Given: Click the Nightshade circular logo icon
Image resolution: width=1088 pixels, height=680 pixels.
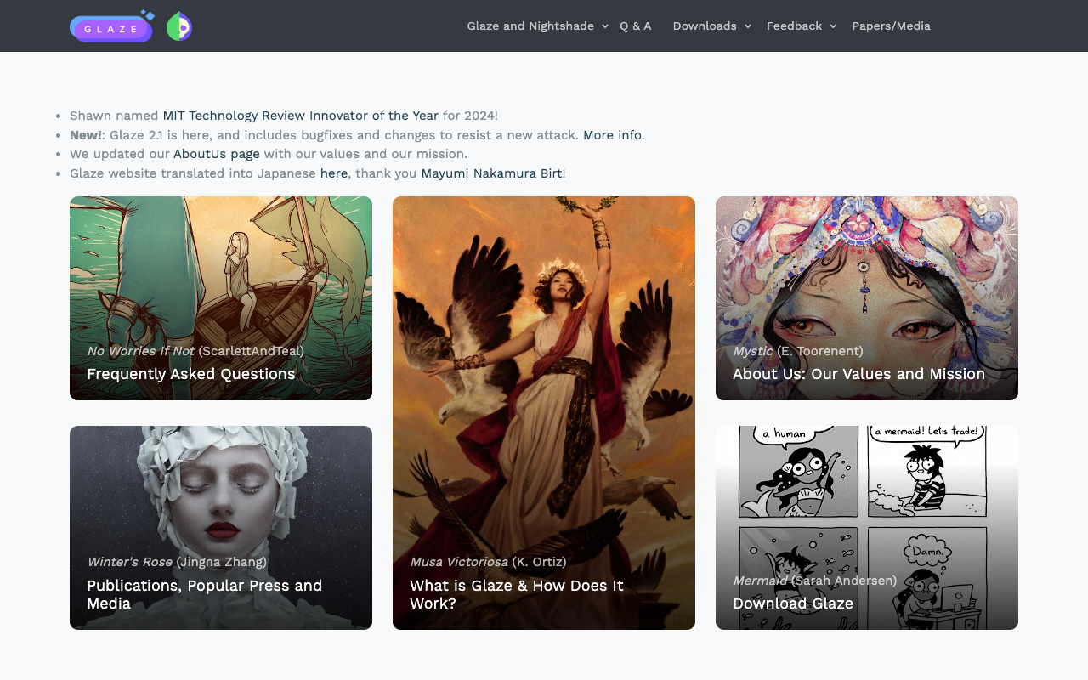Looking at the screenshot, I should click(179, 26).
